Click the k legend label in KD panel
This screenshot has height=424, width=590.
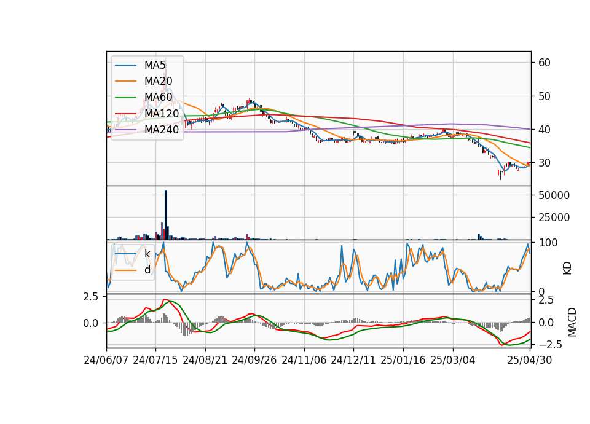147,254
